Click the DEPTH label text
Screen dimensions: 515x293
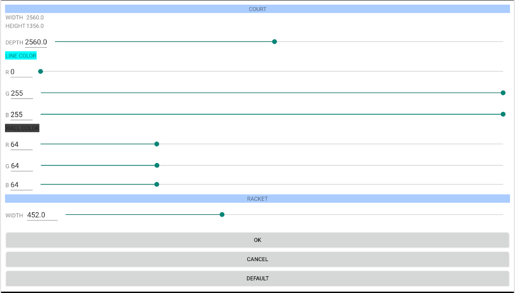(14, 42)
